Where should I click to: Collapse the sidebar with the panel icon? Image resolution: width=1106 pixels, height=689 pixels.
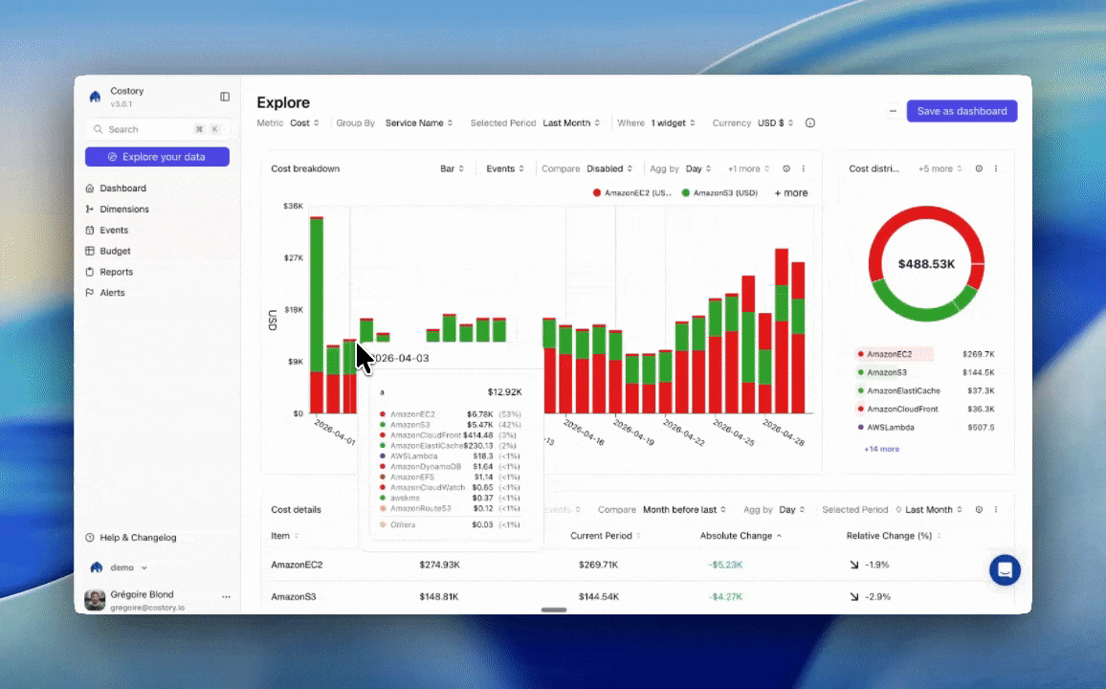pos(224,97)
